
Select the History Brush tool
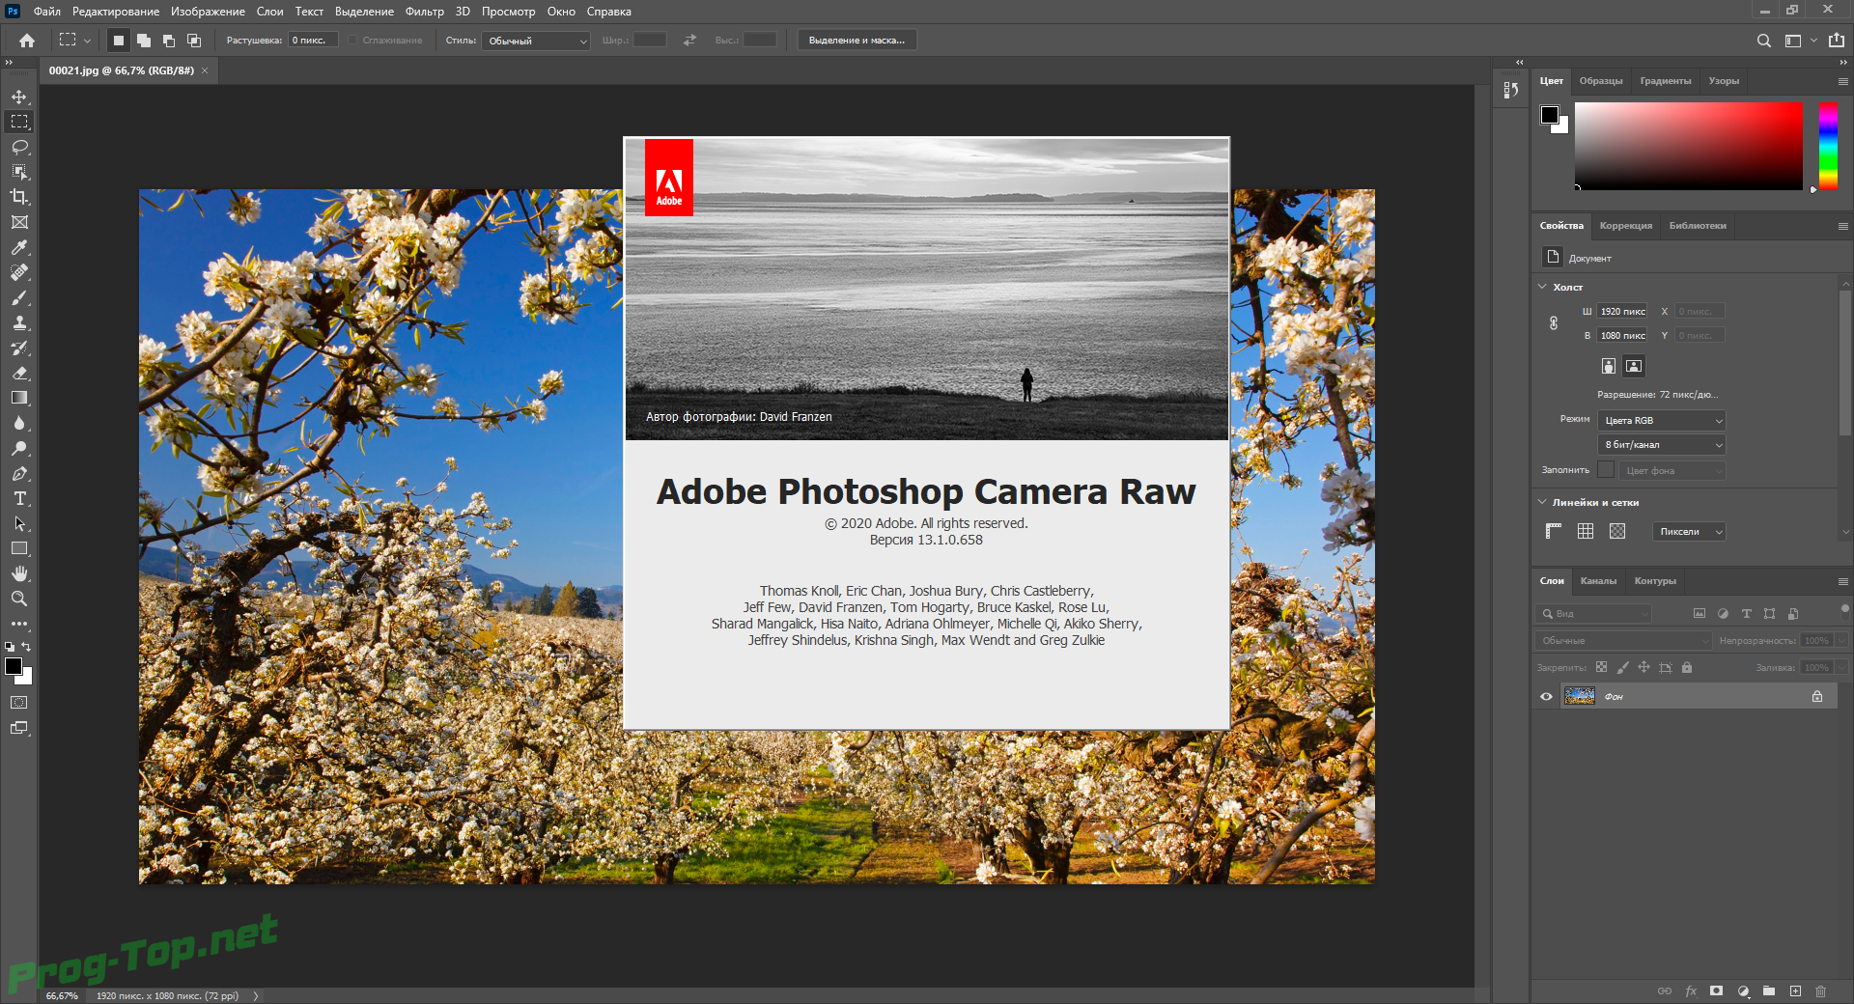click(x=19, y=348)
